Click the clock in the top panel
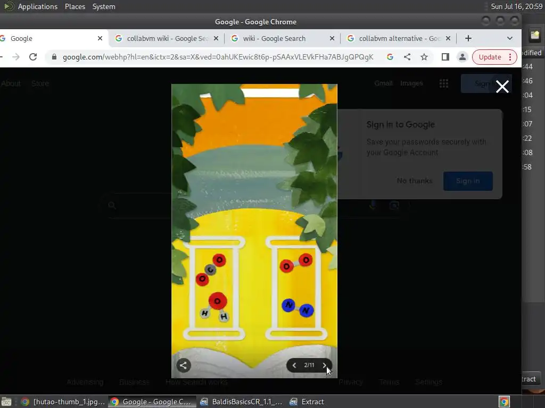Screen dimensions: 545x408 pos(516,6)
